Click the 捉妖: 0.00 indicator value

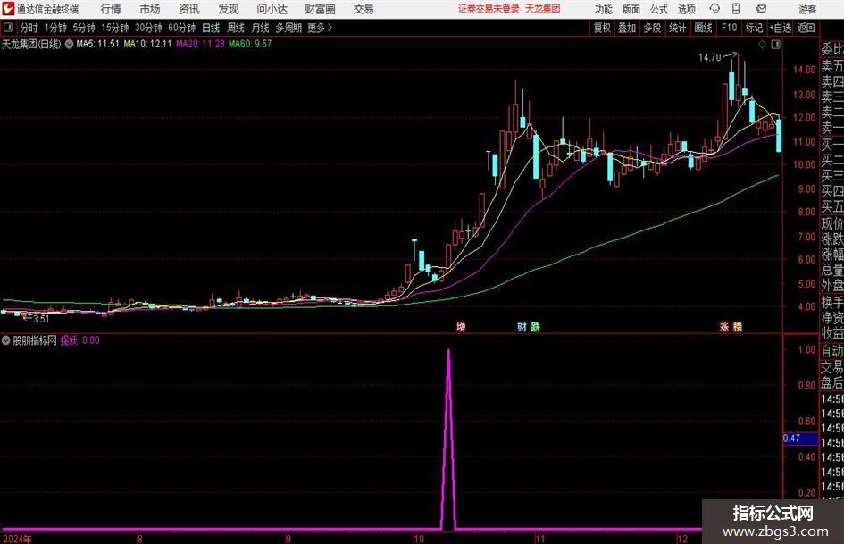[79, 339]
